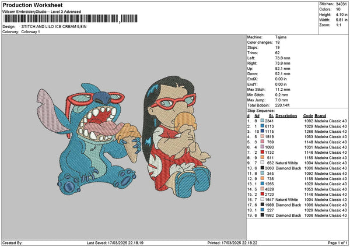
Task: Click the light blue swatch in row 1
Action: 262,121
